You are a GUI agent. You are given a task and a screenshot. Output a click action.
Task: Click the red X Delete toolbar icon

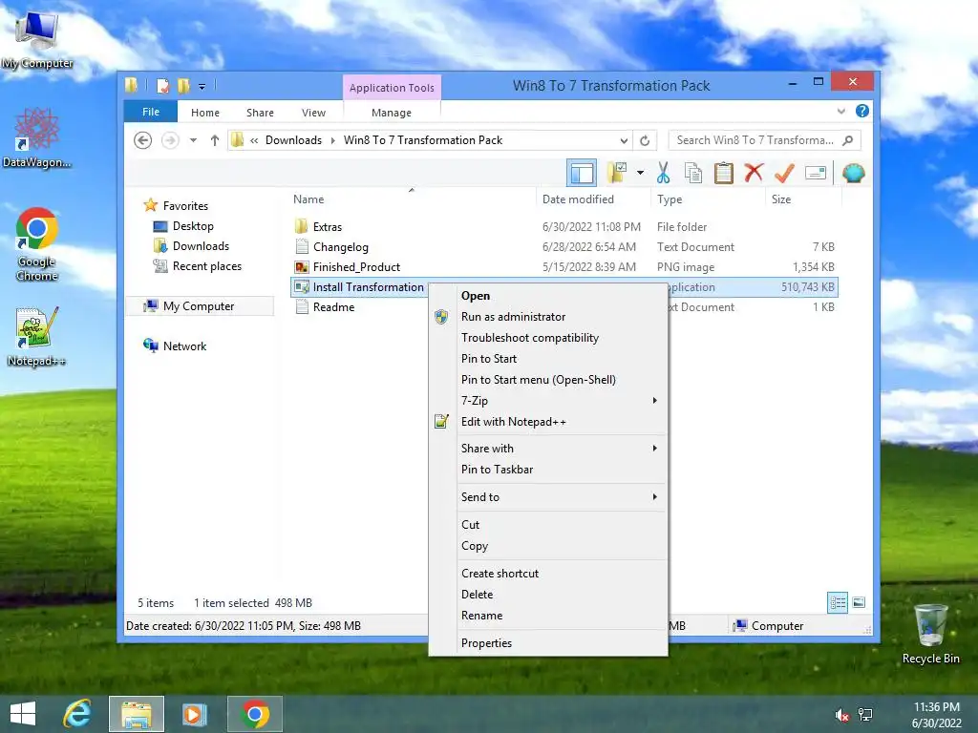click(x=754, y=173)
